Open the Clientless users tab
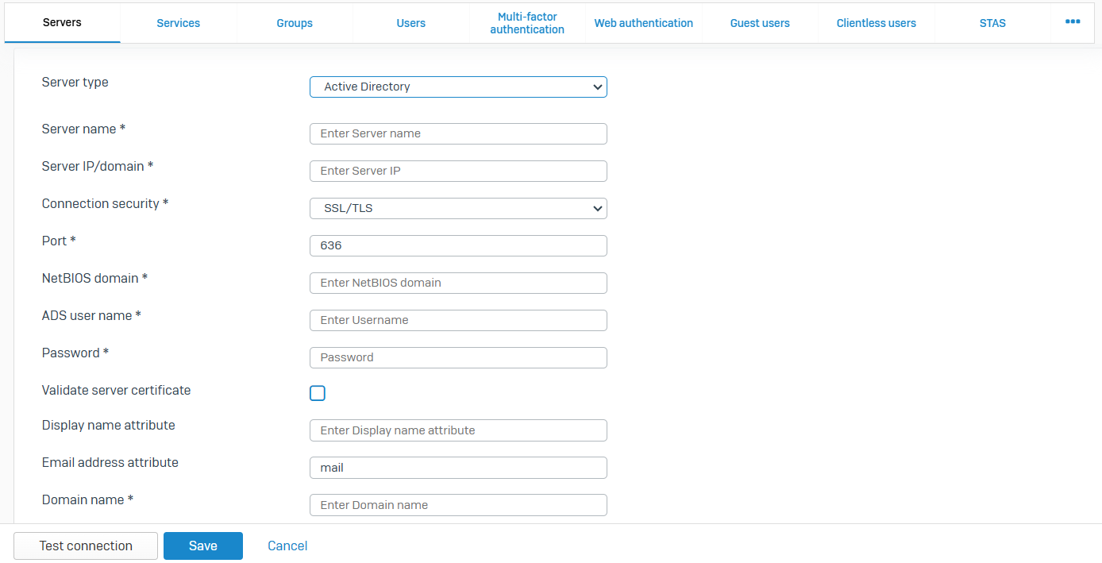Image resolution: width=1102 pixels, height=563 pixels. (x=877, y=23)
